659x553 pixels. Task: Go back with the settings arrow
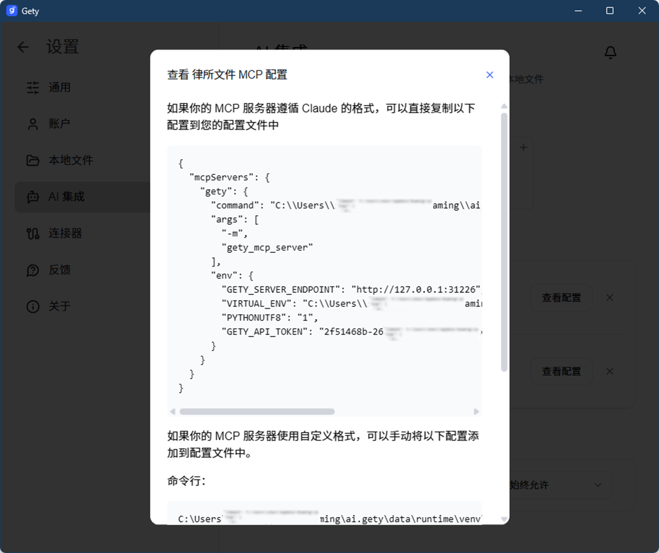(23, 47)
